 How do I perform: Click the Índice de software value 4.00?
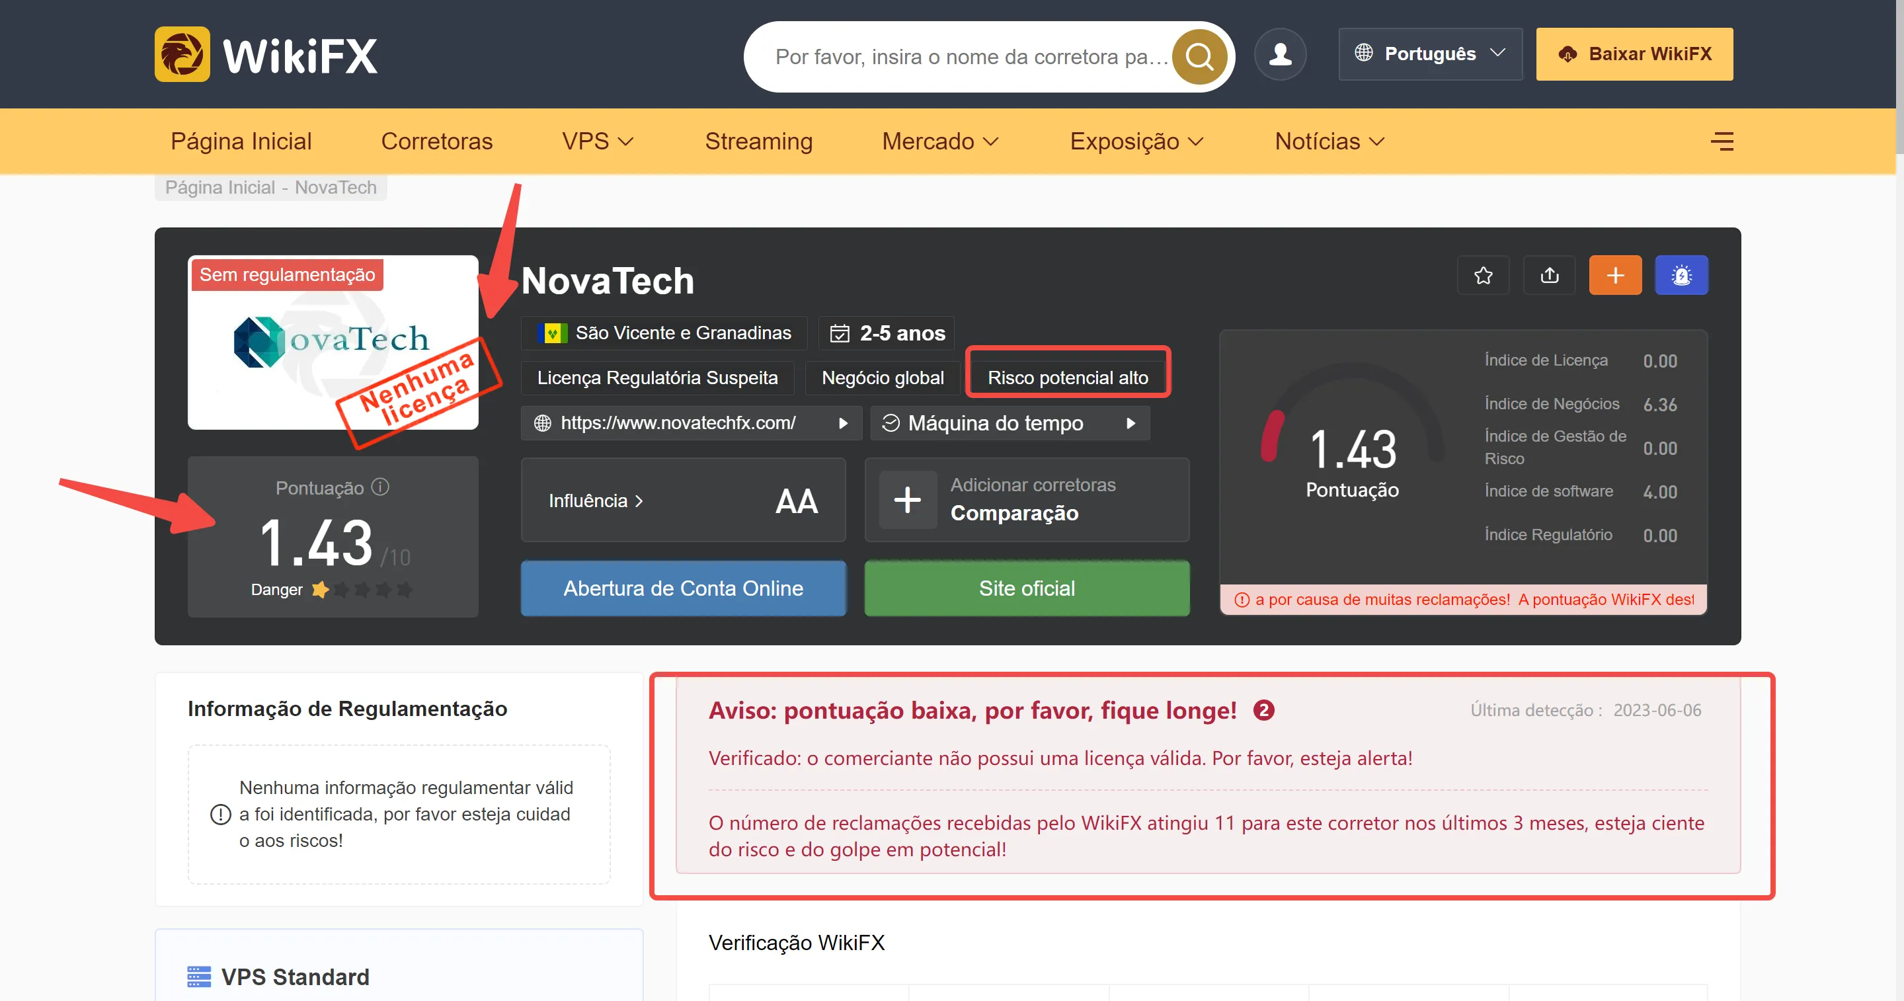(x=1659, y=492)
